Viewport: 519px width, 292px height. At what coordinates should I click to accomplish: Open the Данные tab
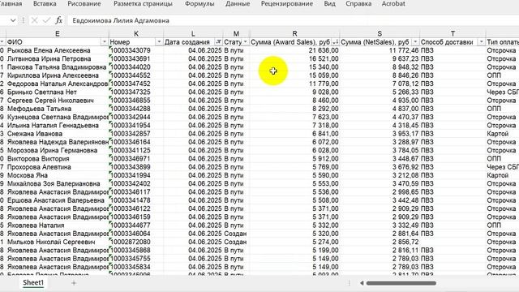coord(238,4)
